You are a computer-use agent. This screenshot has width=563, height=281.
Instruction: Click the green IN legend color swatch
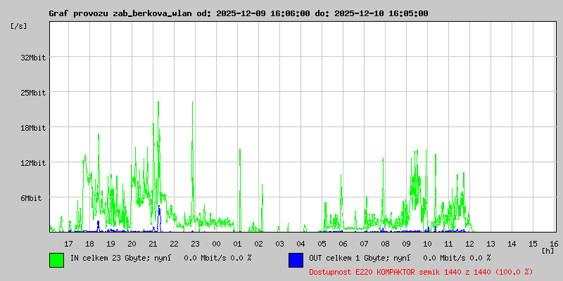[56, 260]
